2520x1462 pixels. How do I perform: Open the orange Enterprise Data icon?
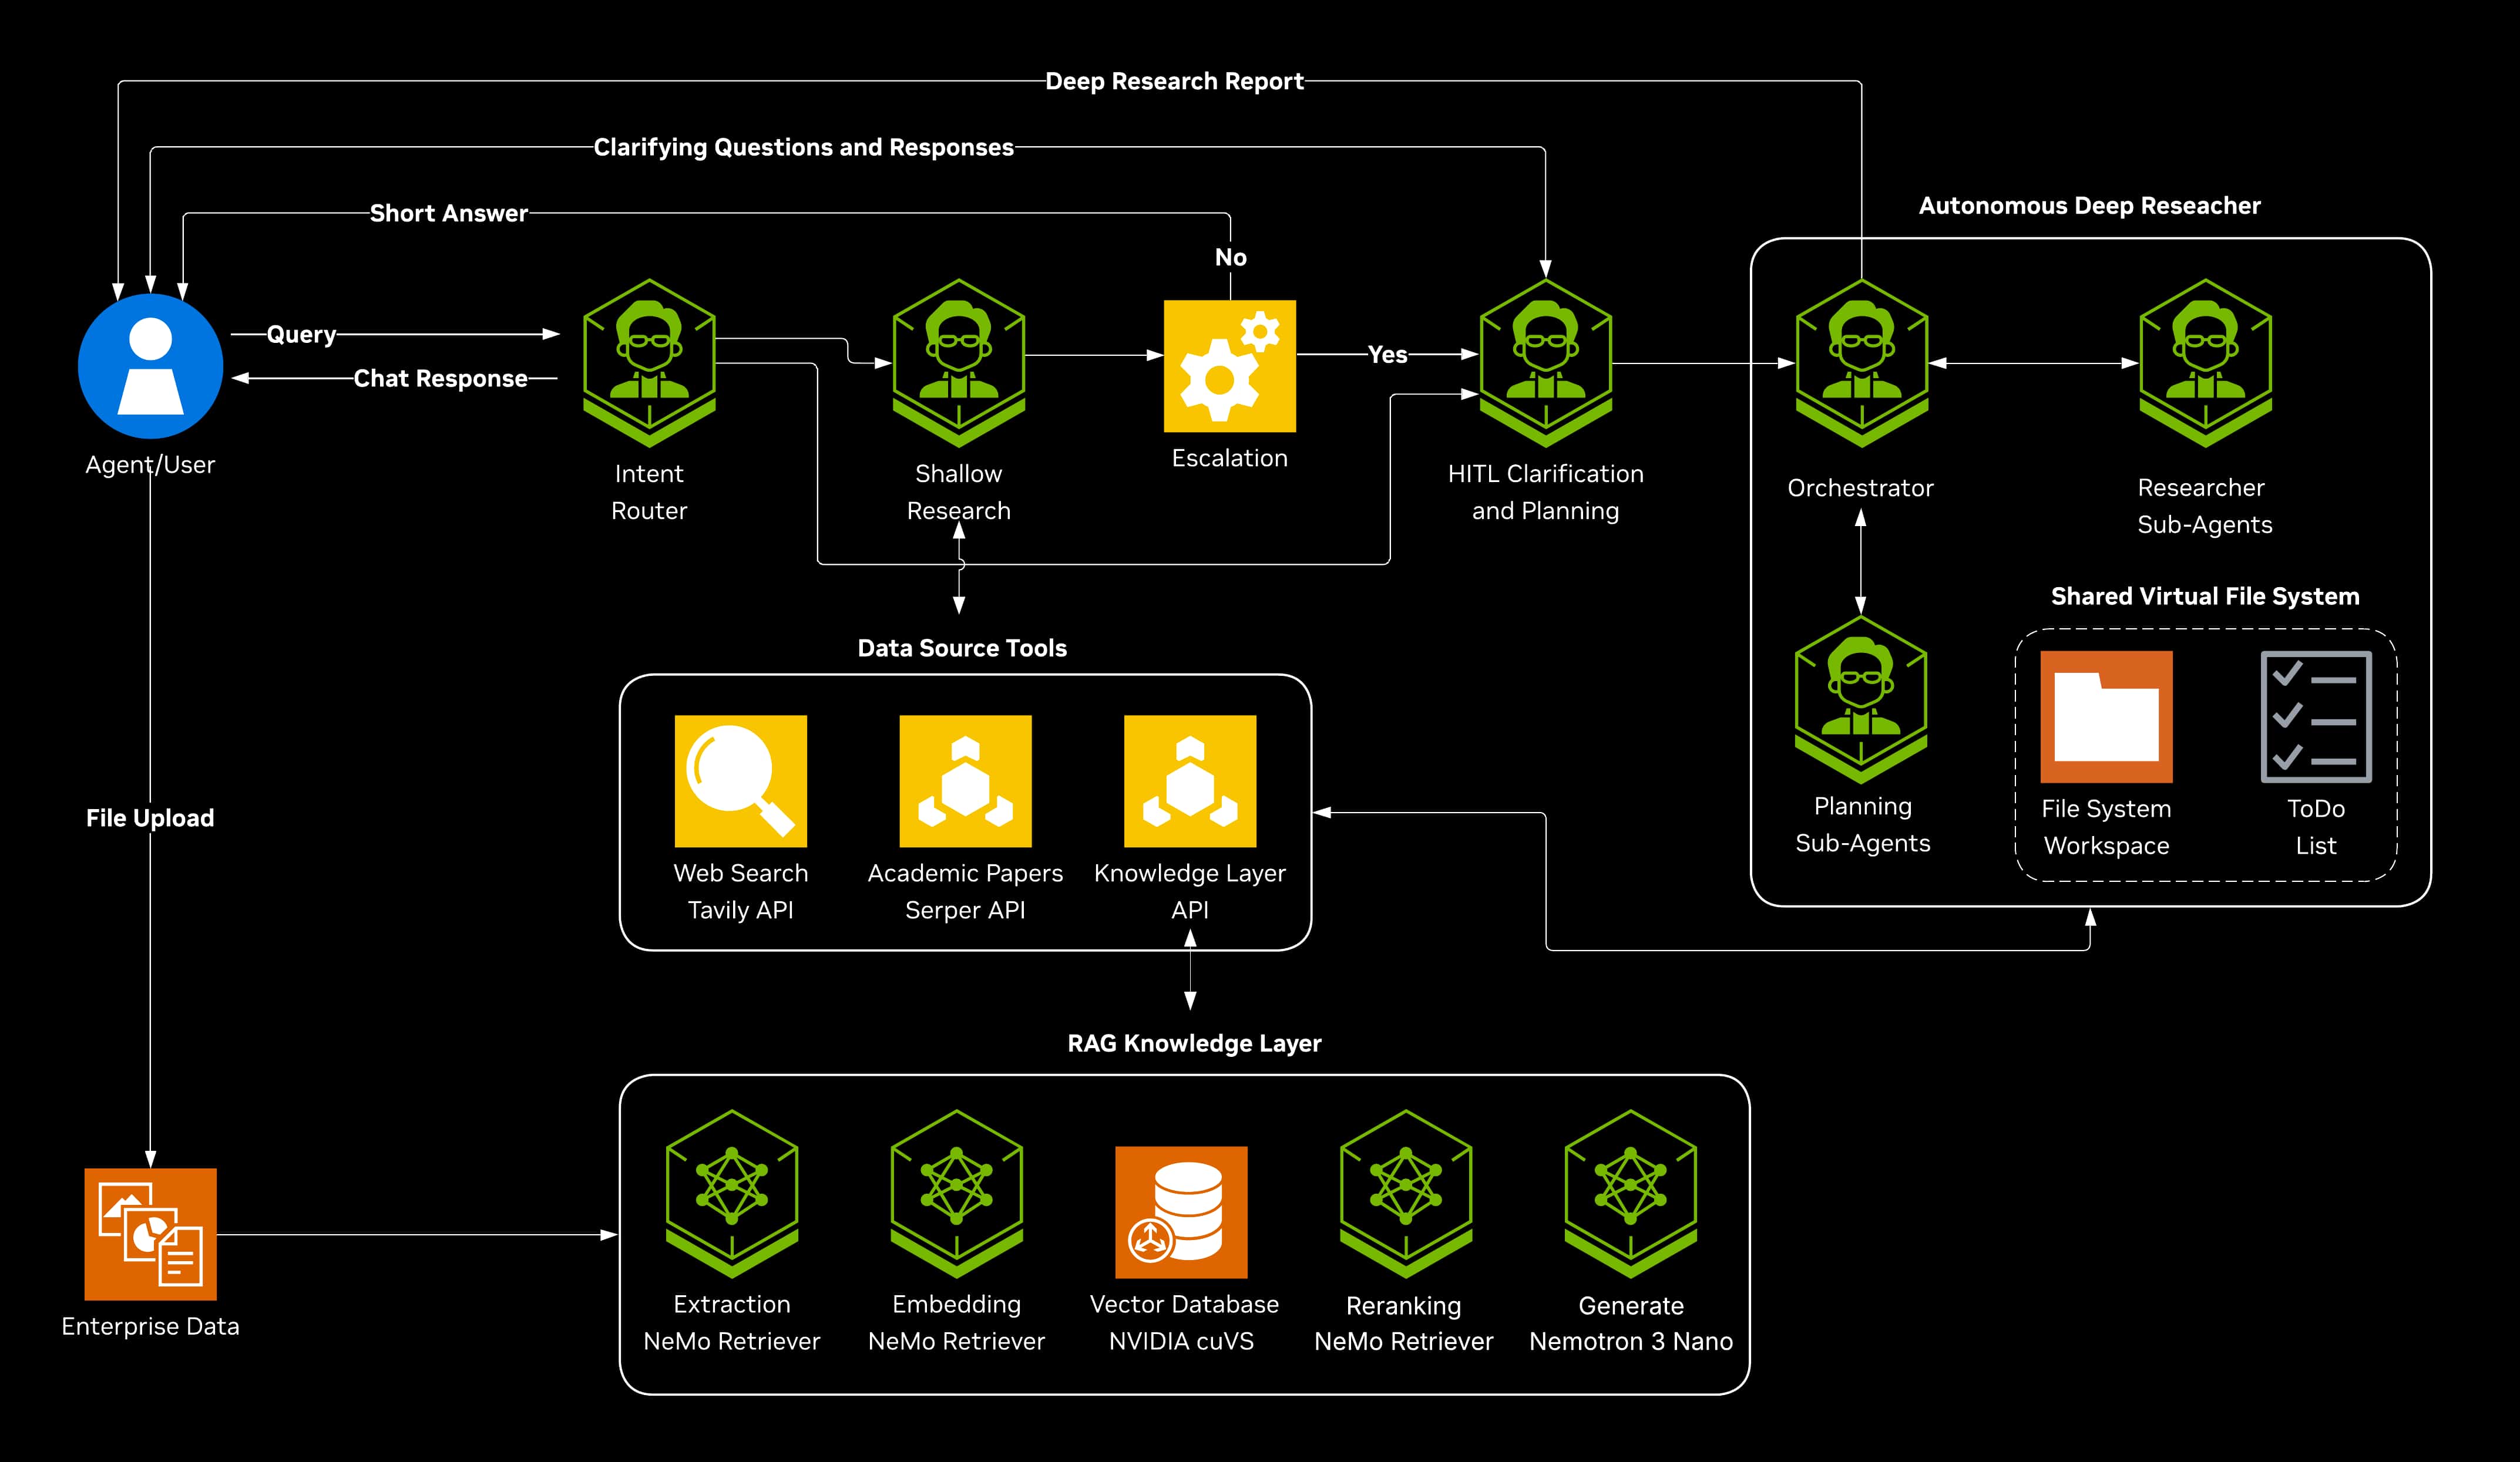point(150,1233)
